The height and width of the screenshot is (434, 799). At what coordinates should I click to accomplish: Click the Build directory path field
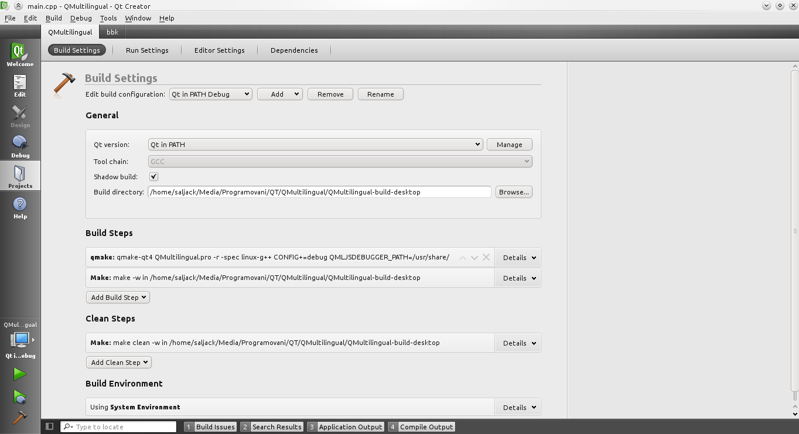pos(319,192)
